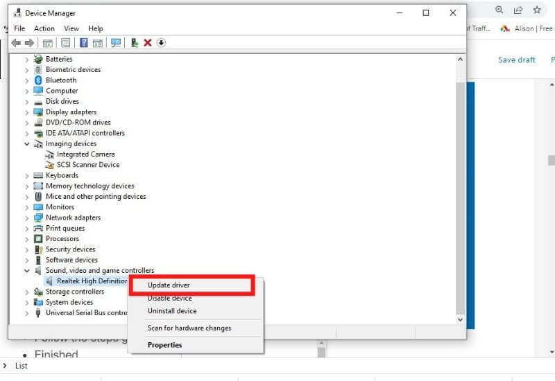Click the Bluetooth device category icon
555x381 pixels.
pos(38,80)
